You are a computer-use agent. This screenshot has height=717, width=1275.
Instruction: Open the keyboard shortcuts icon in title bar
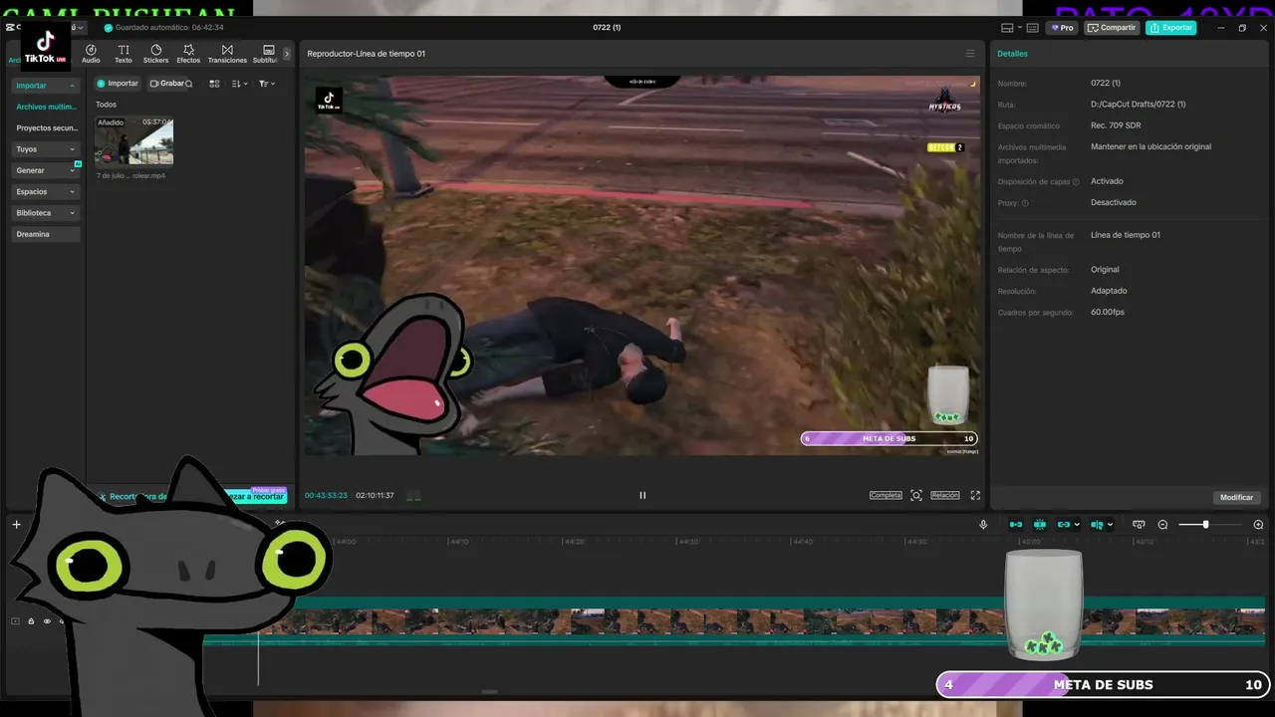[1032, 28]
